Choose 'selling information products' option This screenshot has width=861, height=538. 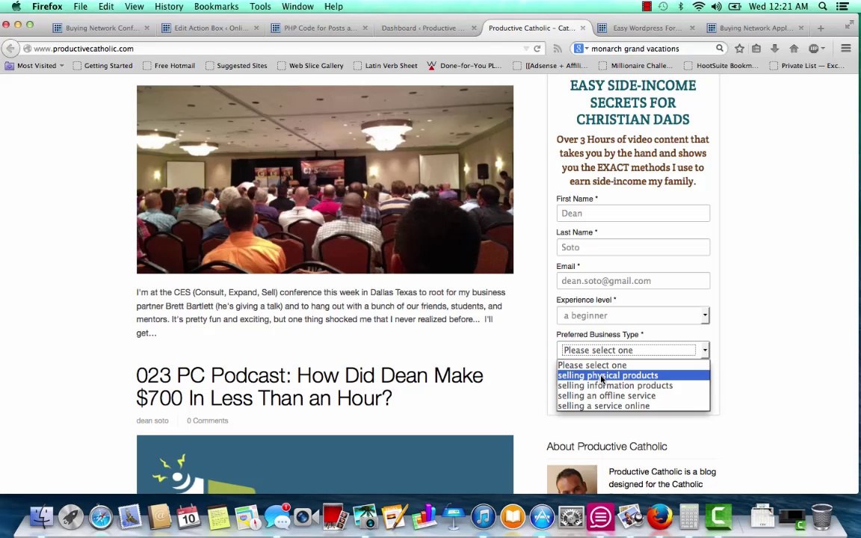[x=632, y=386]
